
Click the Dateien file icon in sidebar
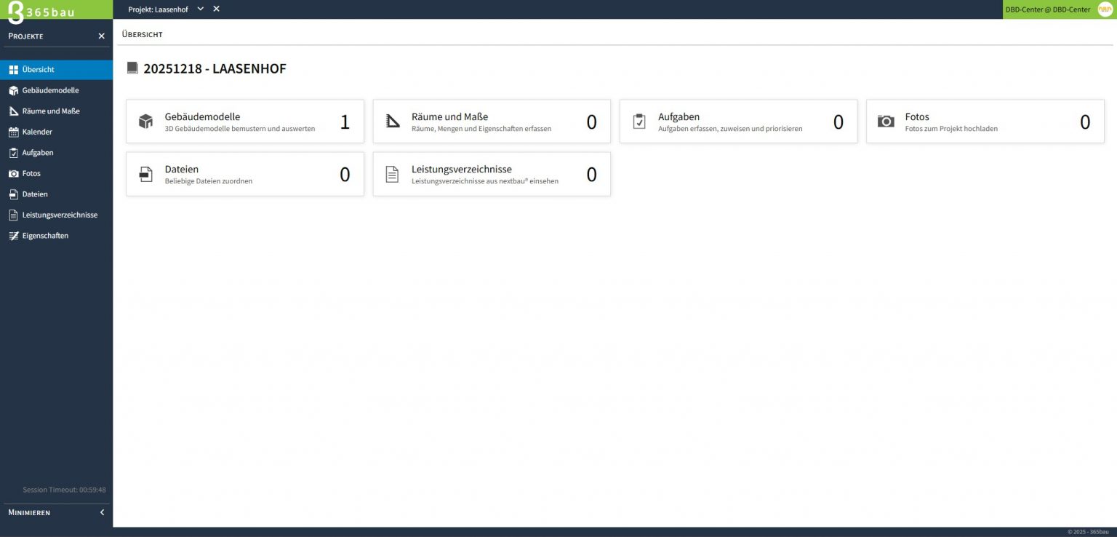point(13,194)
